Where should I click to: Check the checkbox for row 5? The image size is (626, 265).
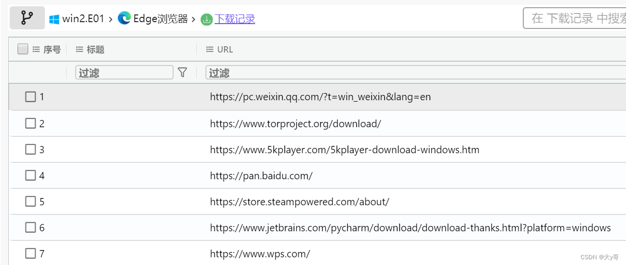(30, 201)
